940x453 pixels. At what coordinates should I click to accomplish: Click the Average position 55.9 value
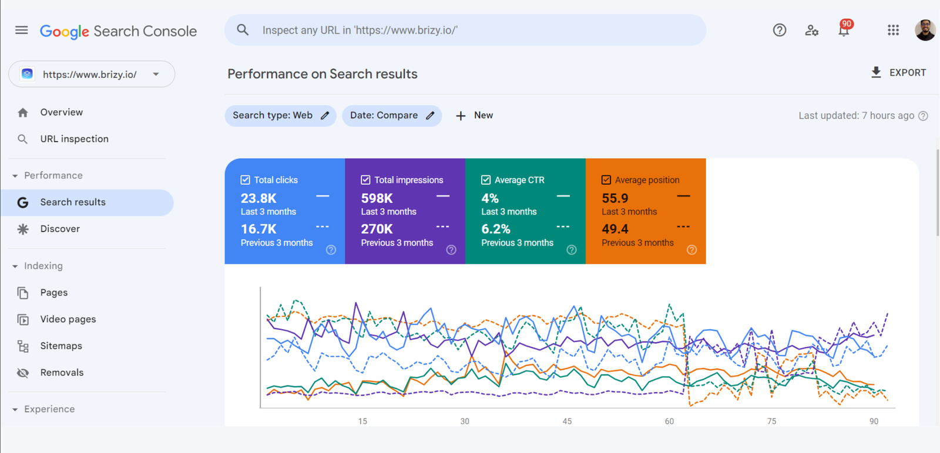click(x=615, y=198)
